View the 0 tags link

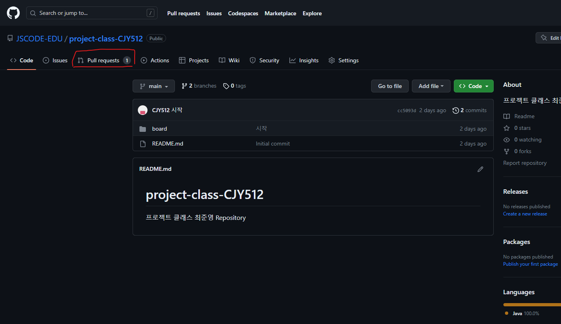coord(235,86)
